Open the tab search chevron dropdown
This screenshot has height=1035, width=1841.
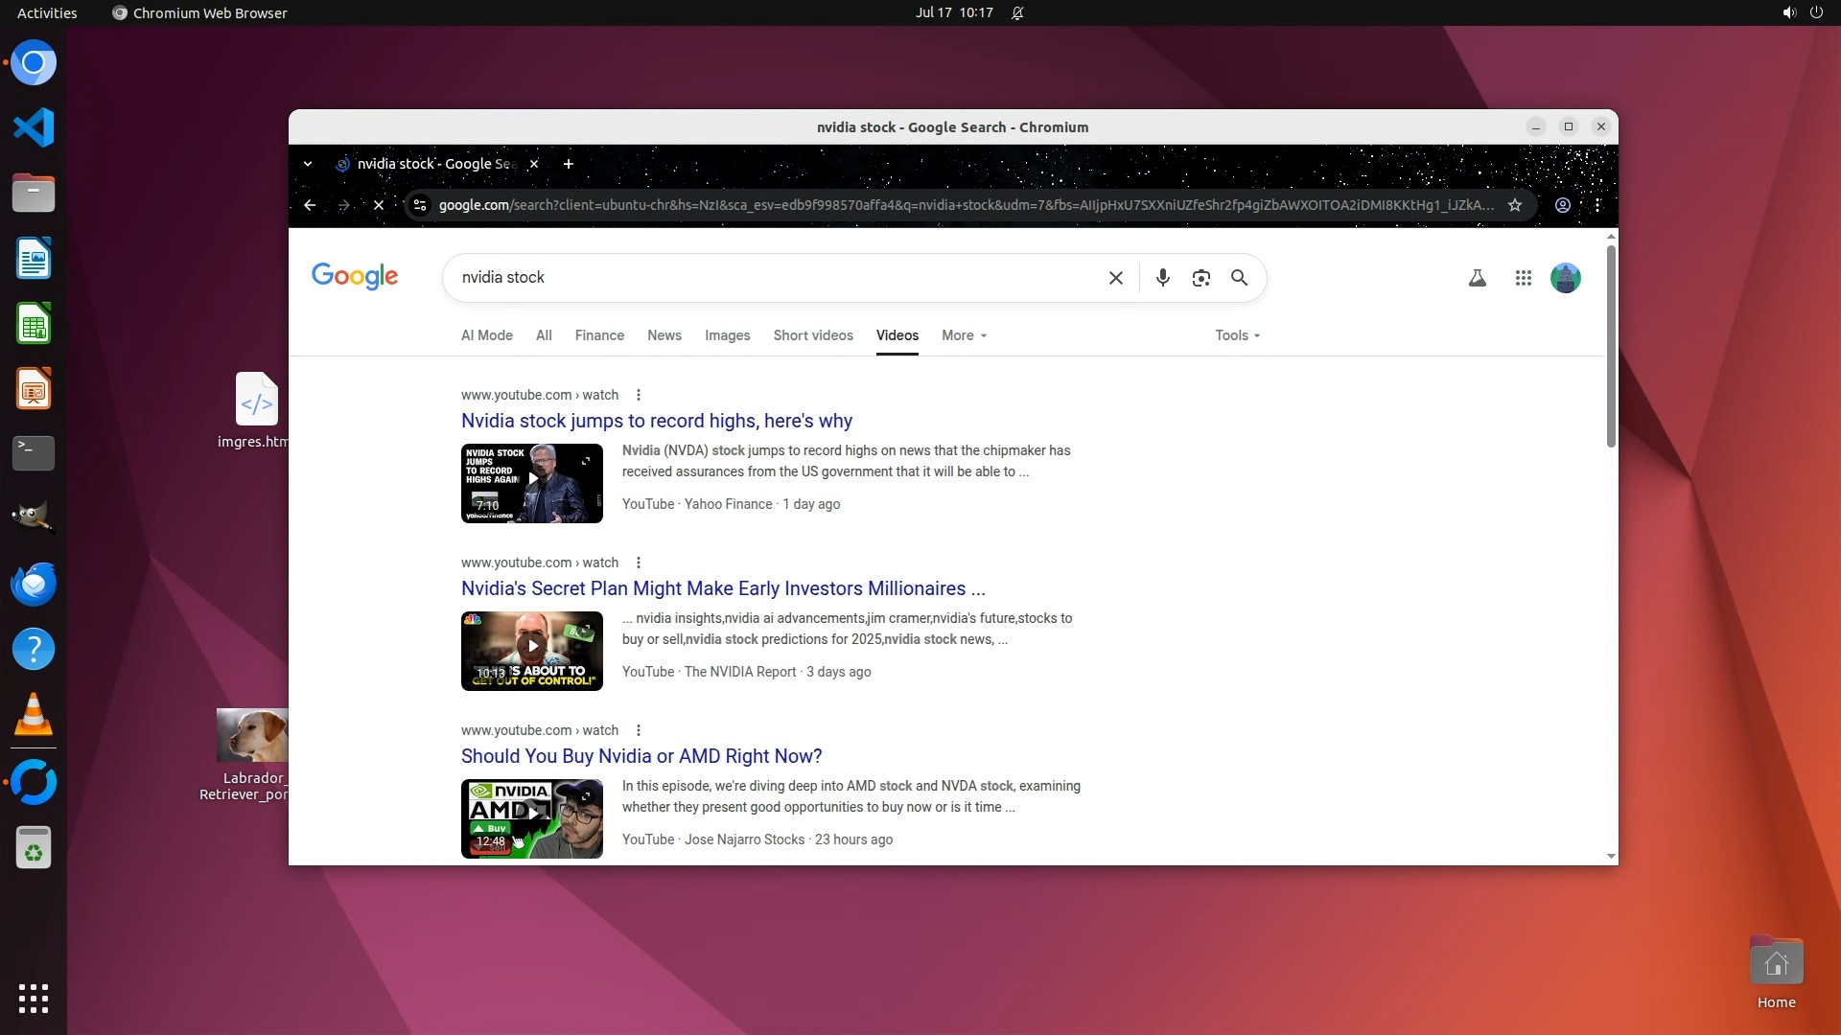click(308, 164)
